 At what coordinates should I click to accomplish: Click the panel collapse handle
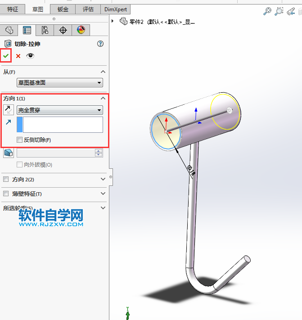[111, 177]
